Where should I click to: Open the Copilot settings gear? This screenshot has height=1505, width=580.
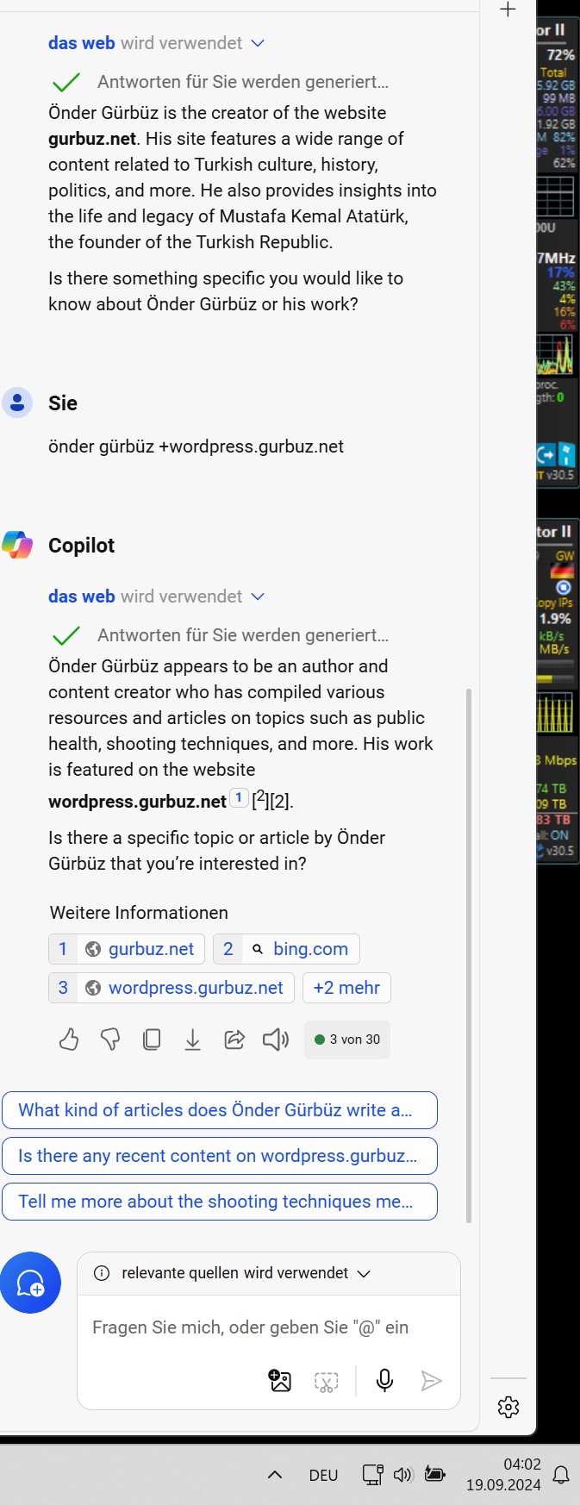point(508,1407)
